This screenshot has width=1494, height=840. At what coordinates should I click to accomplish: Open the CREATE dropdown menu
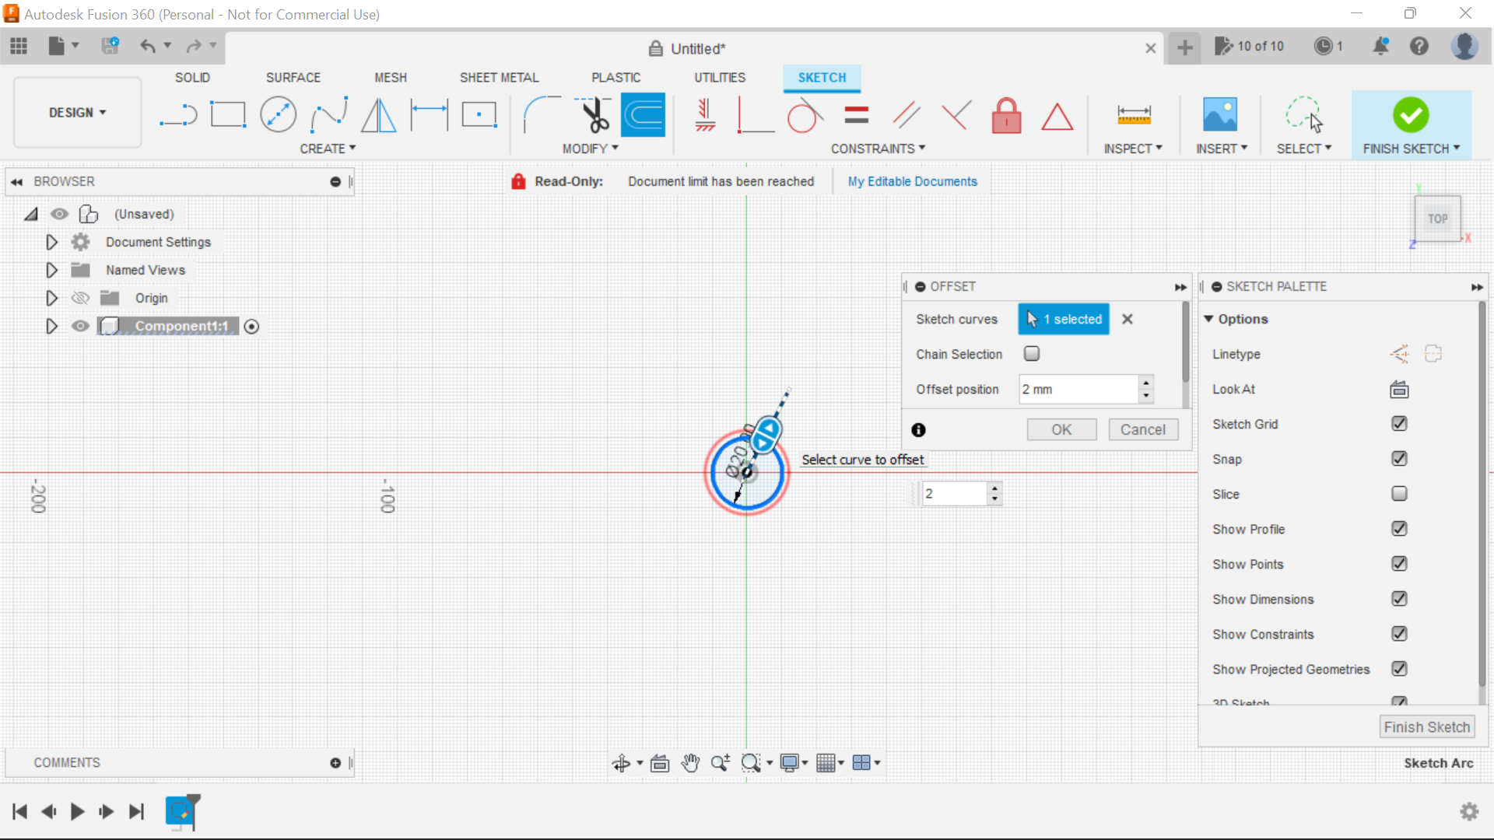point(328,149)
